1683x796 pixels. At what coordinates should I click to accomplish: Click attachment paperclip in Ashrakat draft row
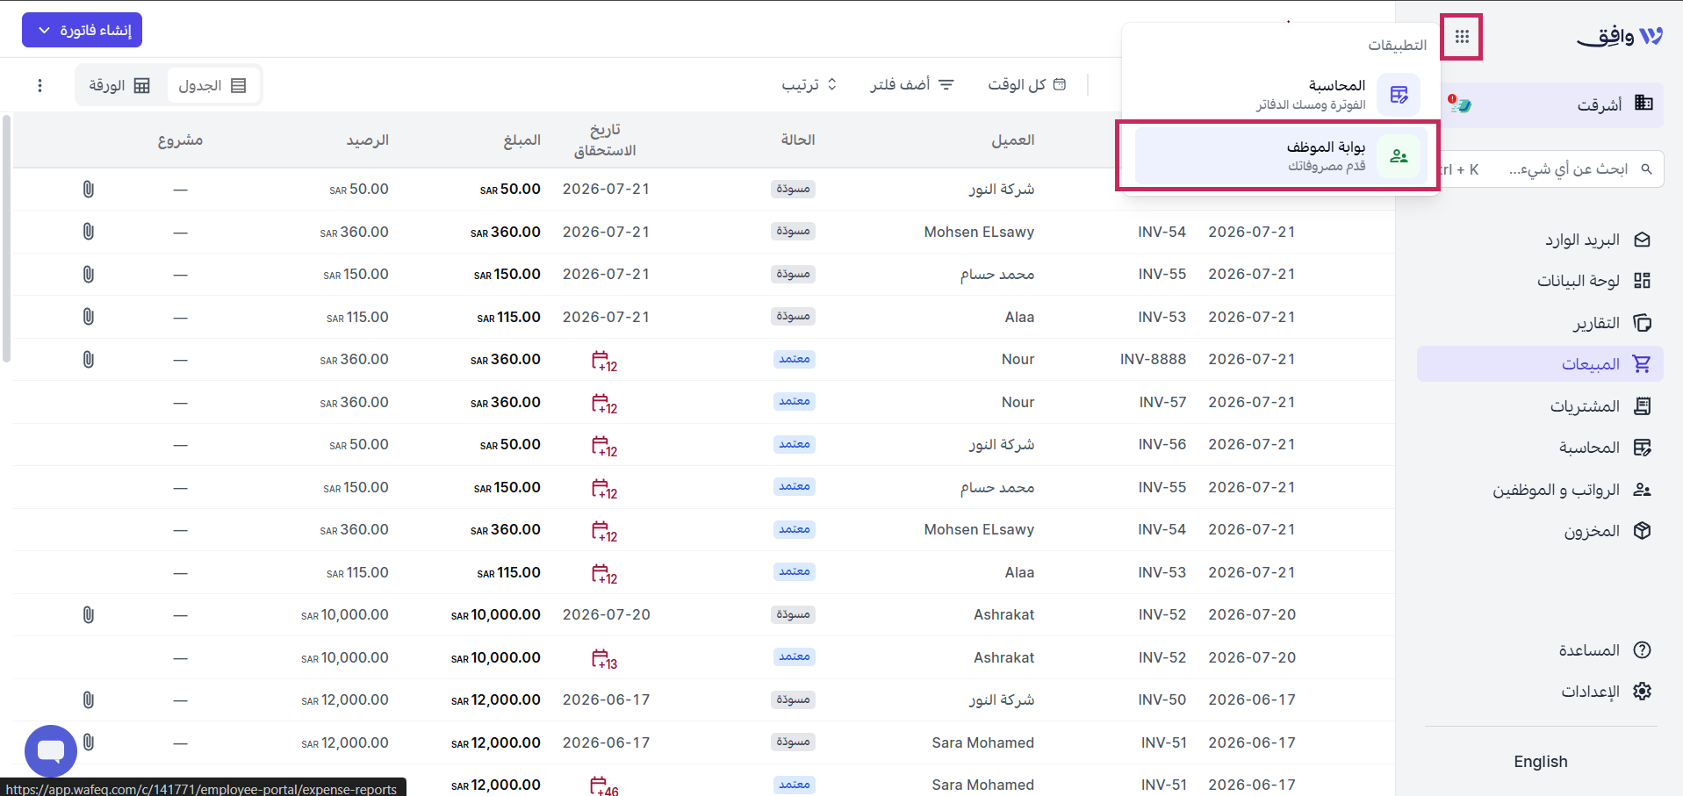pos(89,614)
